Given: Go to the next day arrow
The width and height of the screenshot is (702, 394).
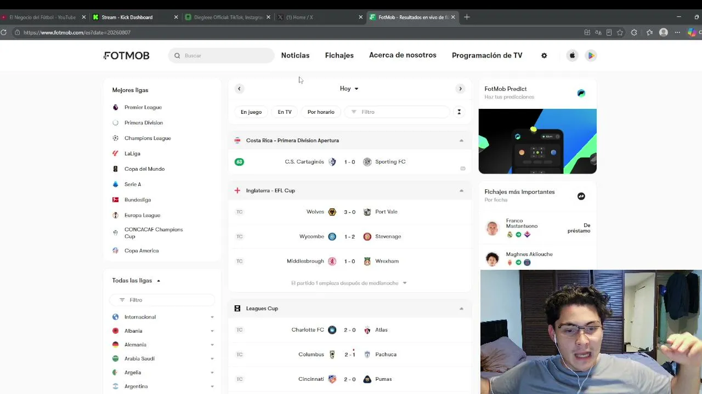Looking at the screenshot, I should tap(461, 89).
